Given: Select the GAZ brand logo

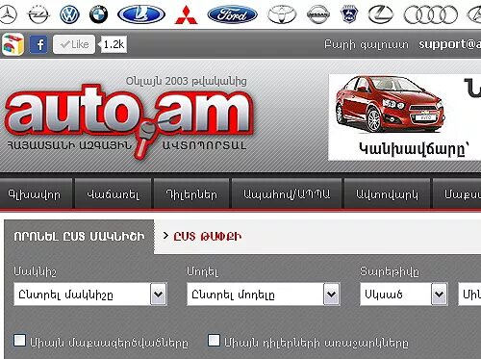Looking at the screenshot, I should (349, 14).
